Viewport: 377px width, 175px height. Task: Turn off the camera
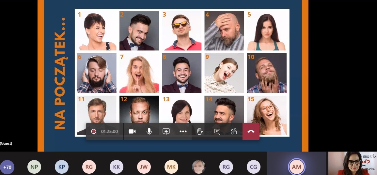coord(132,131)
